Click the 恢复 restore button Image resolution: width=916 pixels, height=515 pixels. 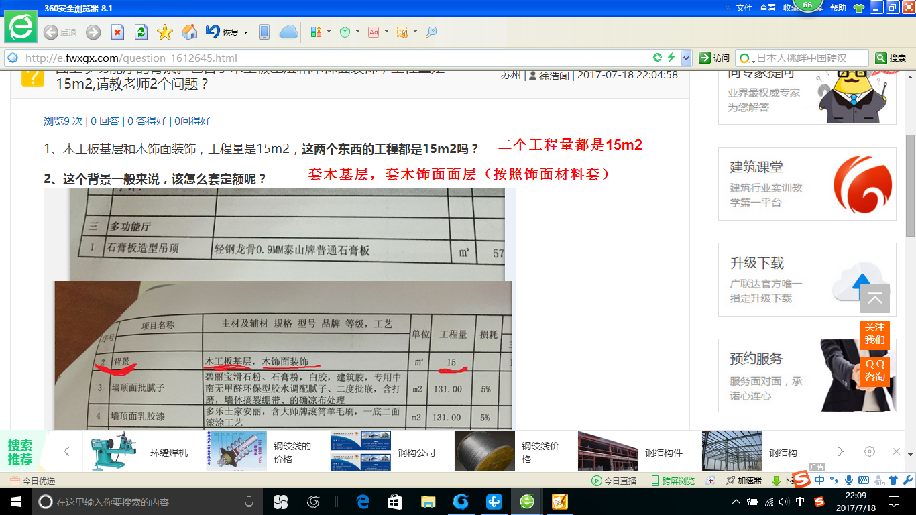tap(223, 32)
